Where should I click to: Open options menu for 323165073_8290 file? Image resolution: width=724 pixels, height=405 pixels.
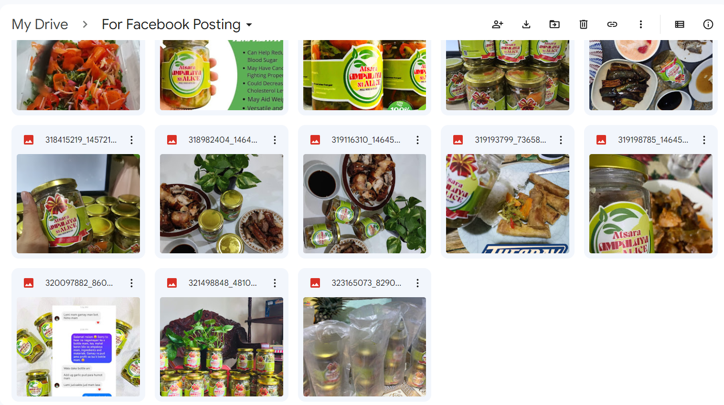(417, 283)
